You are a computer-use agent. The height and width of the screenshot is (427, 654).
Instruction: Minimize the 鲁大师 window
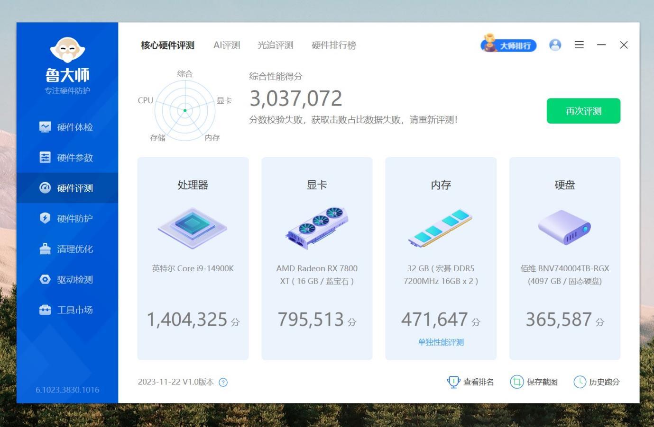601,45
